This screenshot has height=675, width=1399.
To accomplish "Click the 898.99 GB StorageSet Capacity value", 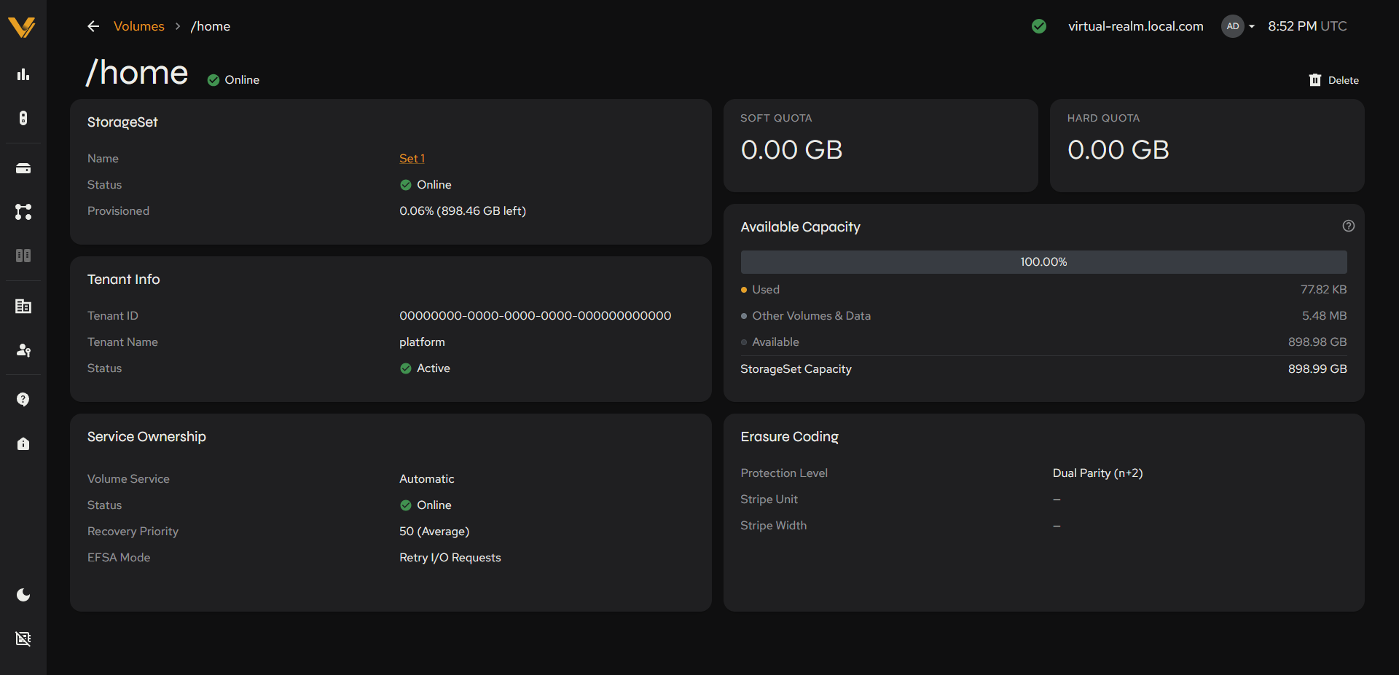I will click(1317, 368).
